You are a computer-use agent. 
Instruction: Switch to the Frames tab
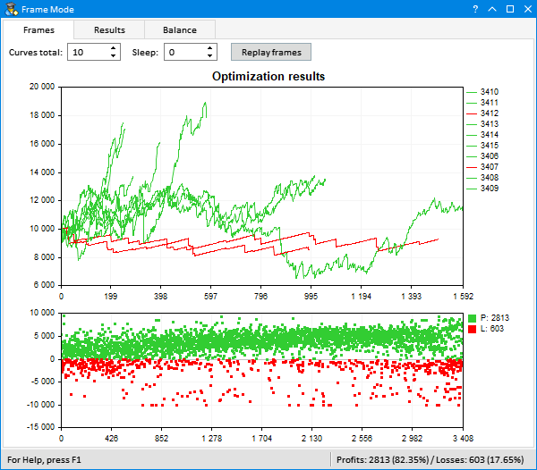tap(38, 30)
